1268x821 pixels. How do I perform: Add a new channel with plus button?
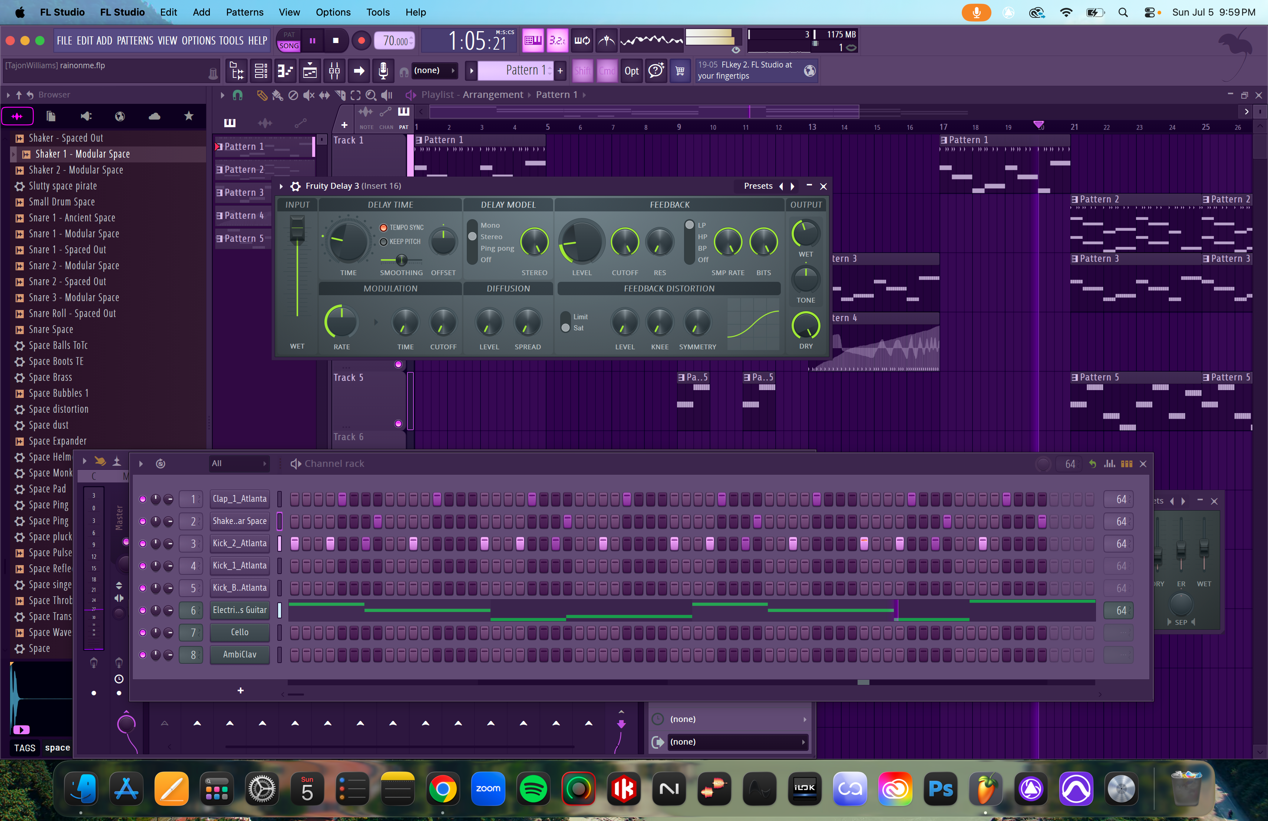240,690
